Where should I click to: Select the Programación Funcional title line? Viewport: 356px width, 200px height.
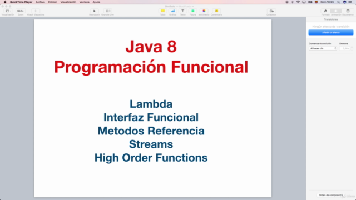(151, 67)
